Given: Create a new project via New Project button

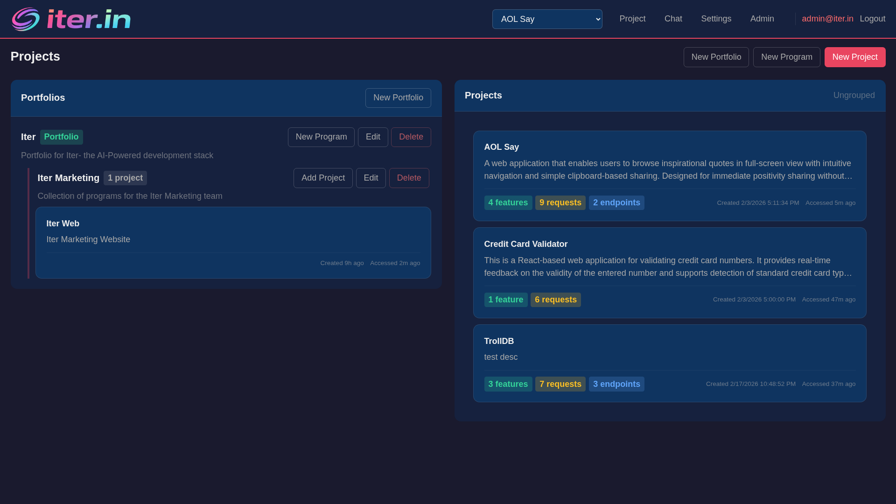Looking at the screenshot, I should (854, 57).
